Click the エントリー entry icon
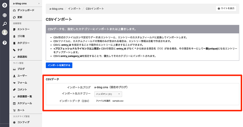243x127 pixels. pos(14,29)
